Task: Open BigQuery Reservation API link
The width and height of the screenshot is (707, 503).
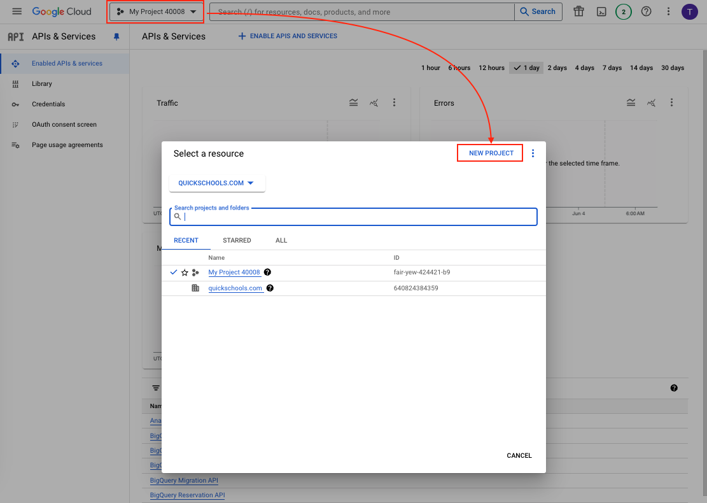Action: 187,495
